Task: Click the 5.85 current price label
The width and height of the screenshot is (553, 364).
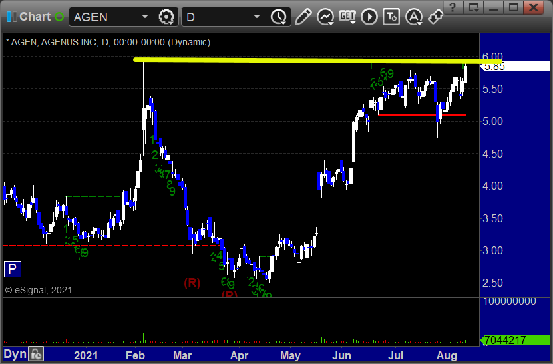Action: pyautogui.click(x=515, y=66)
